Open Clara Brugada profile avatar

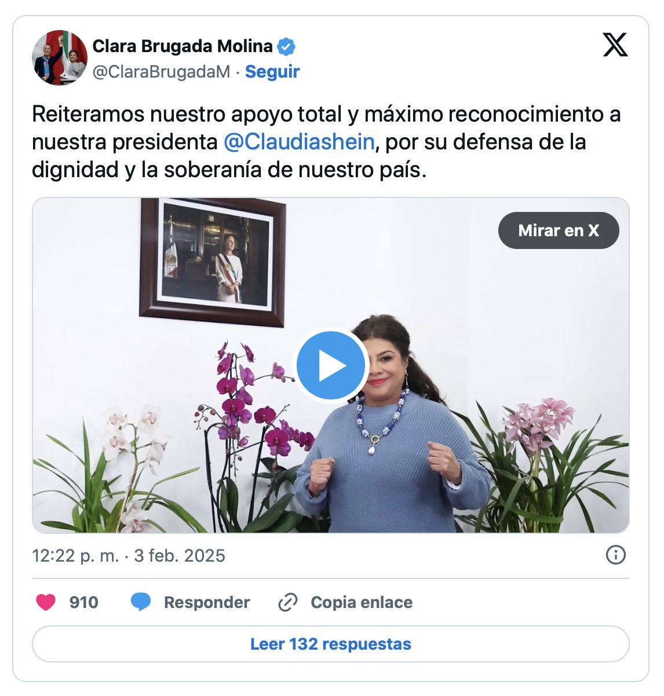[60, 58]
